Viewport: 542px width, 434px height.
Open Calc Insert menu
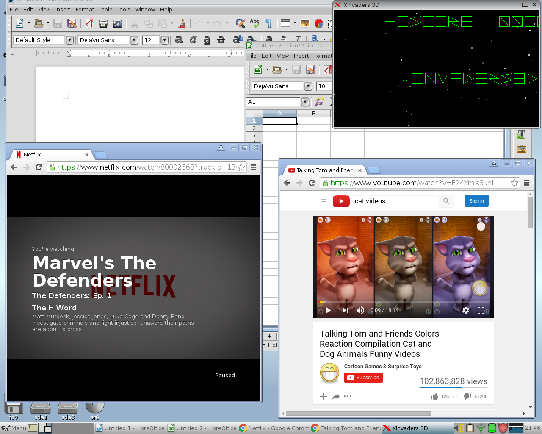301,56
